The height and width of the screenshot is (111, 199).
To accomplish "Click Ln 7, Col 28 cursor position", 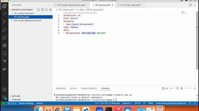I will 108,103.
